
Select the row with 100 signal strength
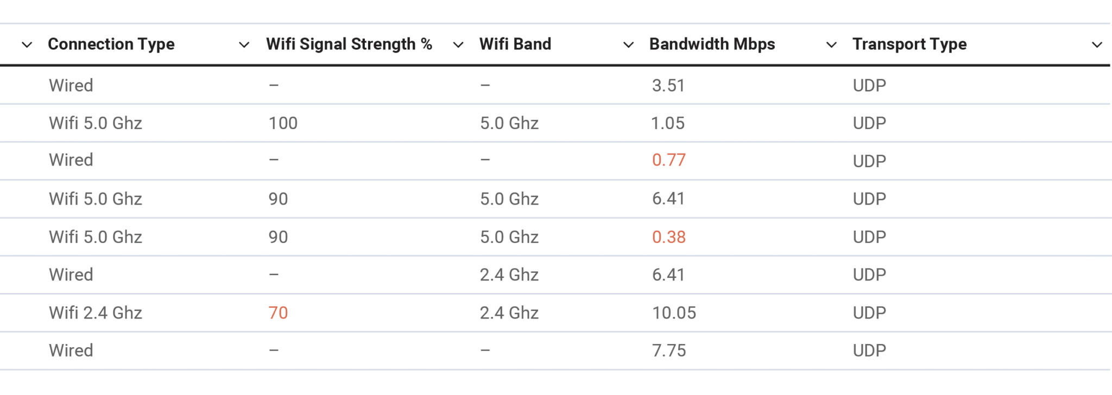click(x=283, y=123)
